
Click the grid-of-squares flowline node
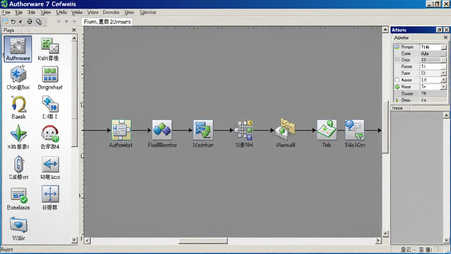pos(244,130)
